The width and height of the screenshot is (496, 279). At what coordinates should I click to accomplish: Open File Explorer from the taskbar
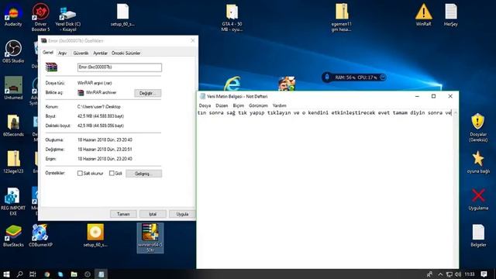tap(74, 274)
